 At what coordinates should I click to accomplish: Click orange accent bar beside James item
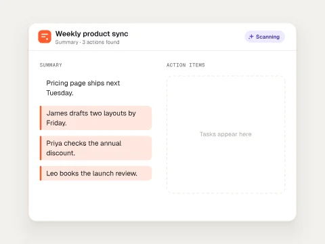[41, 118]
